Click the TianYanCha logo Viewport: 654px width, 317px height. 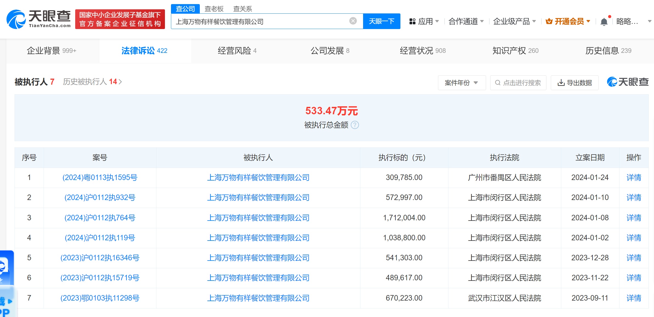point(38,19)
